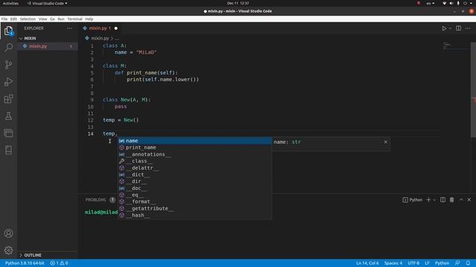
Task: Run Python file with play button
Action: pyautogui.click(x=444, y=28)
